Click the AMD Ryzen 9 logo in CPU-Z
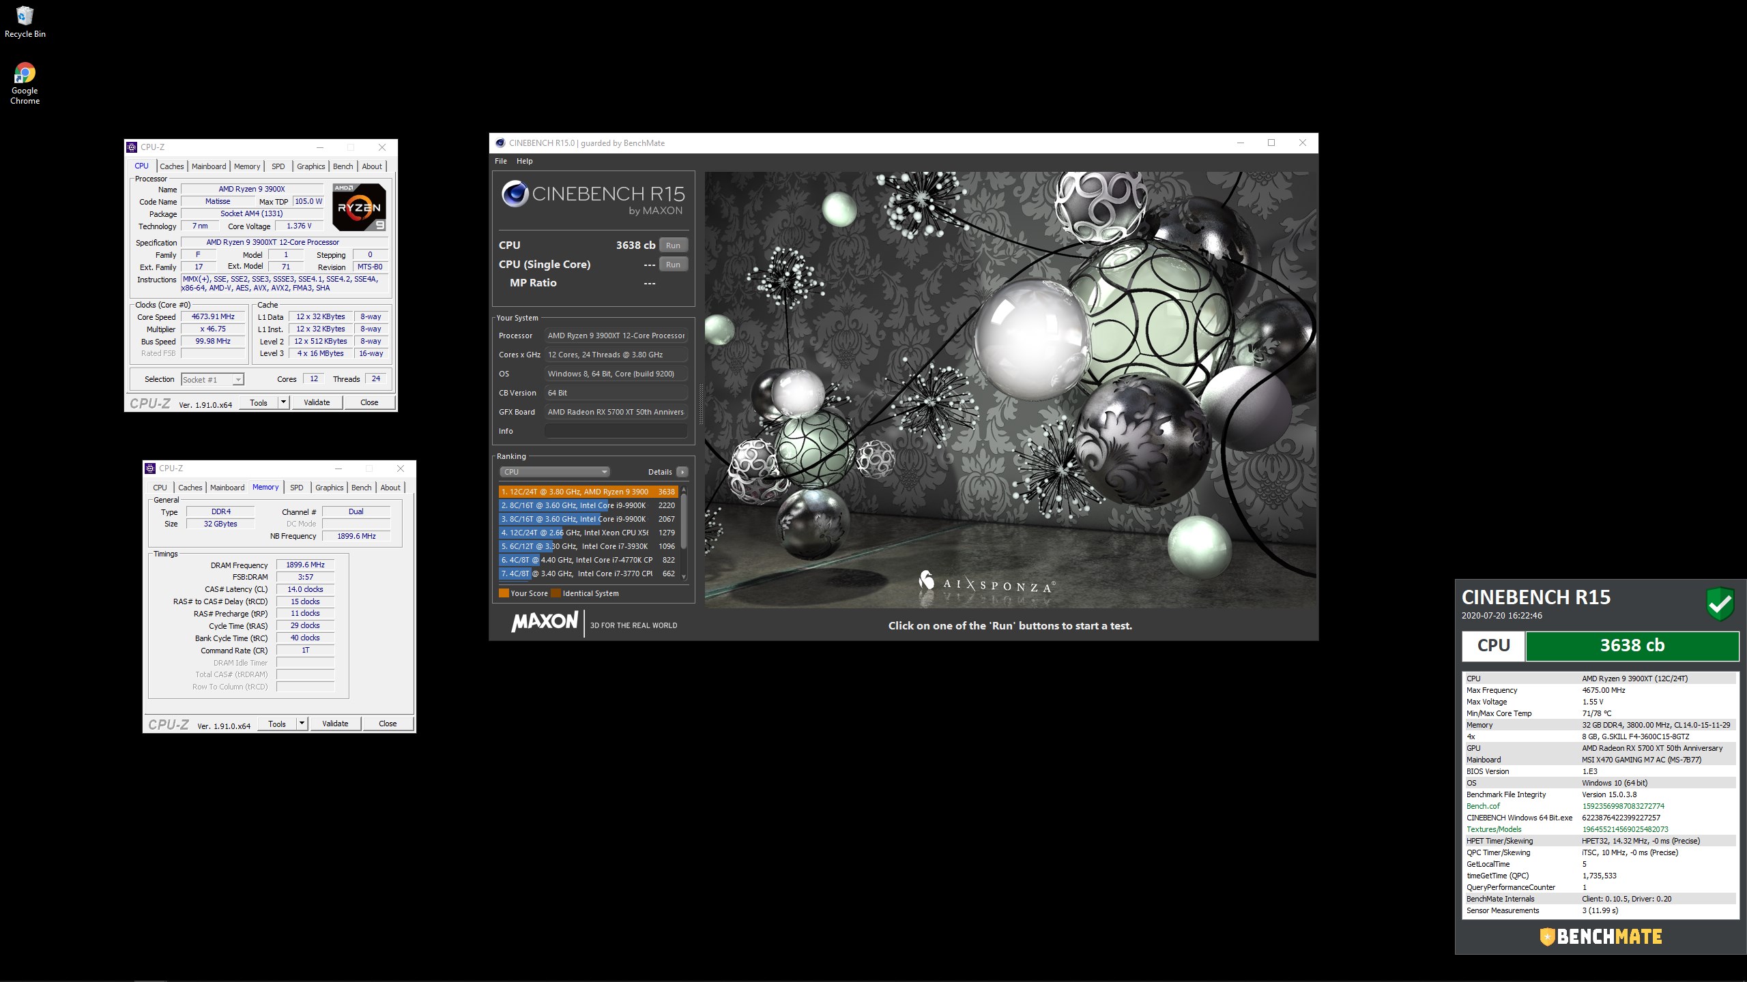 pyautogui.click(x=359, y=207)
